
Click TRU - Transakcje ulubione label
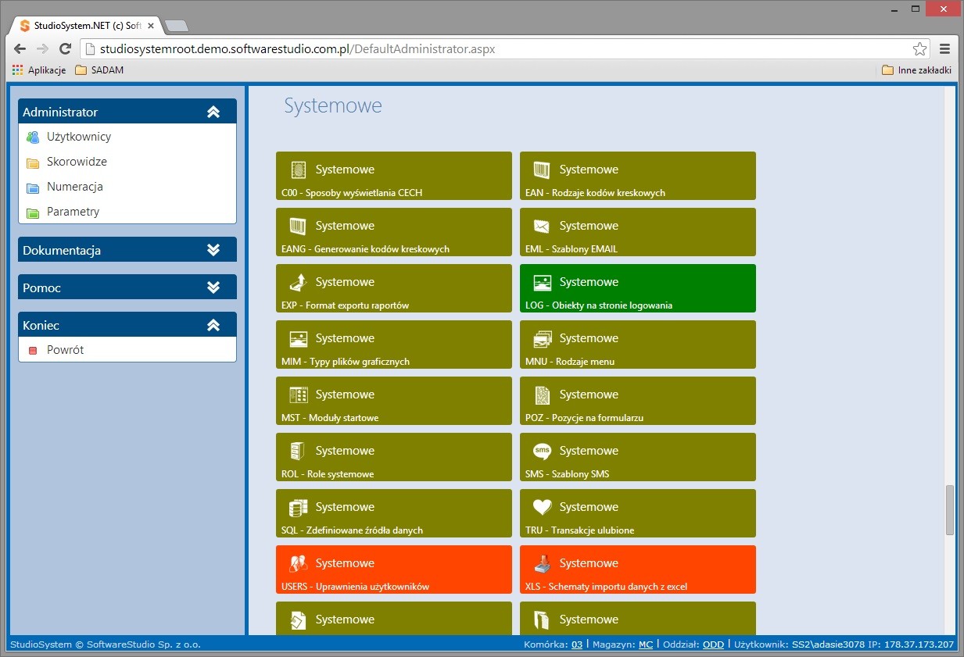coord(579,530)
